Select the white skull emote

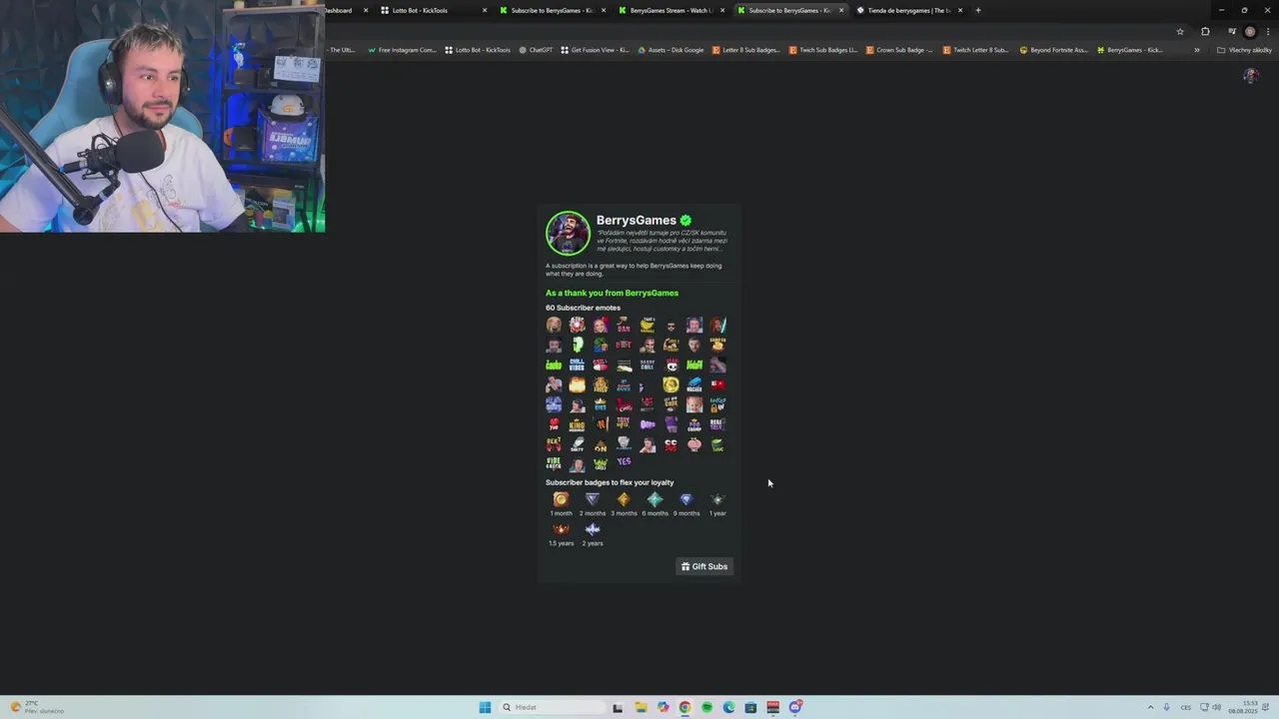coord(670,364)
